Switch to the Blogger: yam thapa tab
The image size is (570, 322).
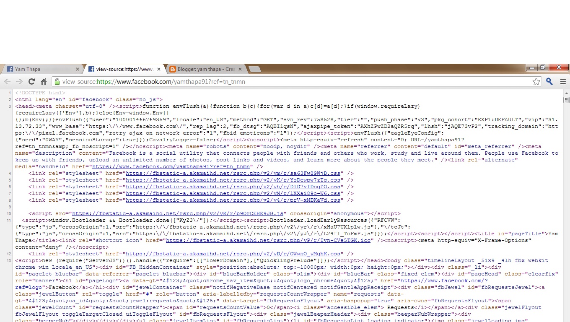coord(205,69)
